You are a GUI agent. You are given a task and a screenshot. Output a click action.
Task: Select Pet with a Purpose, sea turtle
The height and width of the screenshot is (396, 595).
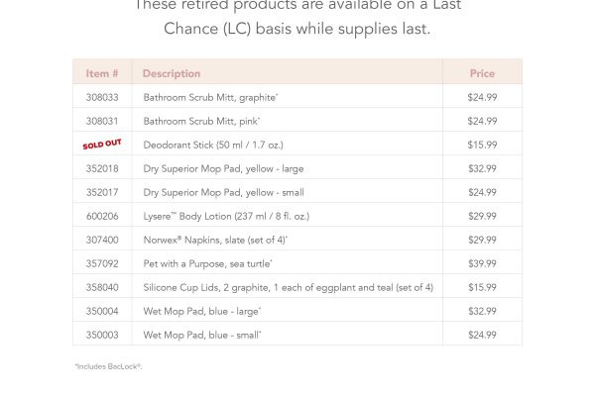pos(209,263)
